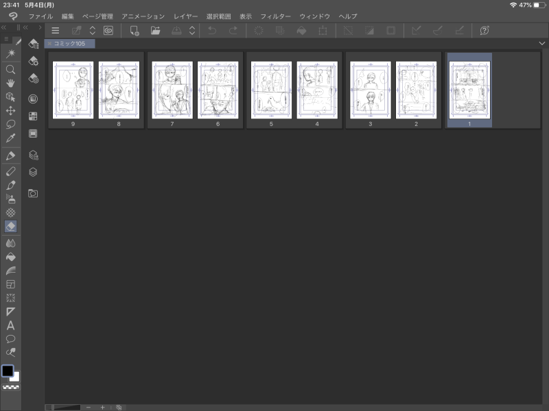Viewport: 549px width, 411px height.
Task: Open the 選択範囲 menu
Action: pyautogui.click(x=218, y=16)
